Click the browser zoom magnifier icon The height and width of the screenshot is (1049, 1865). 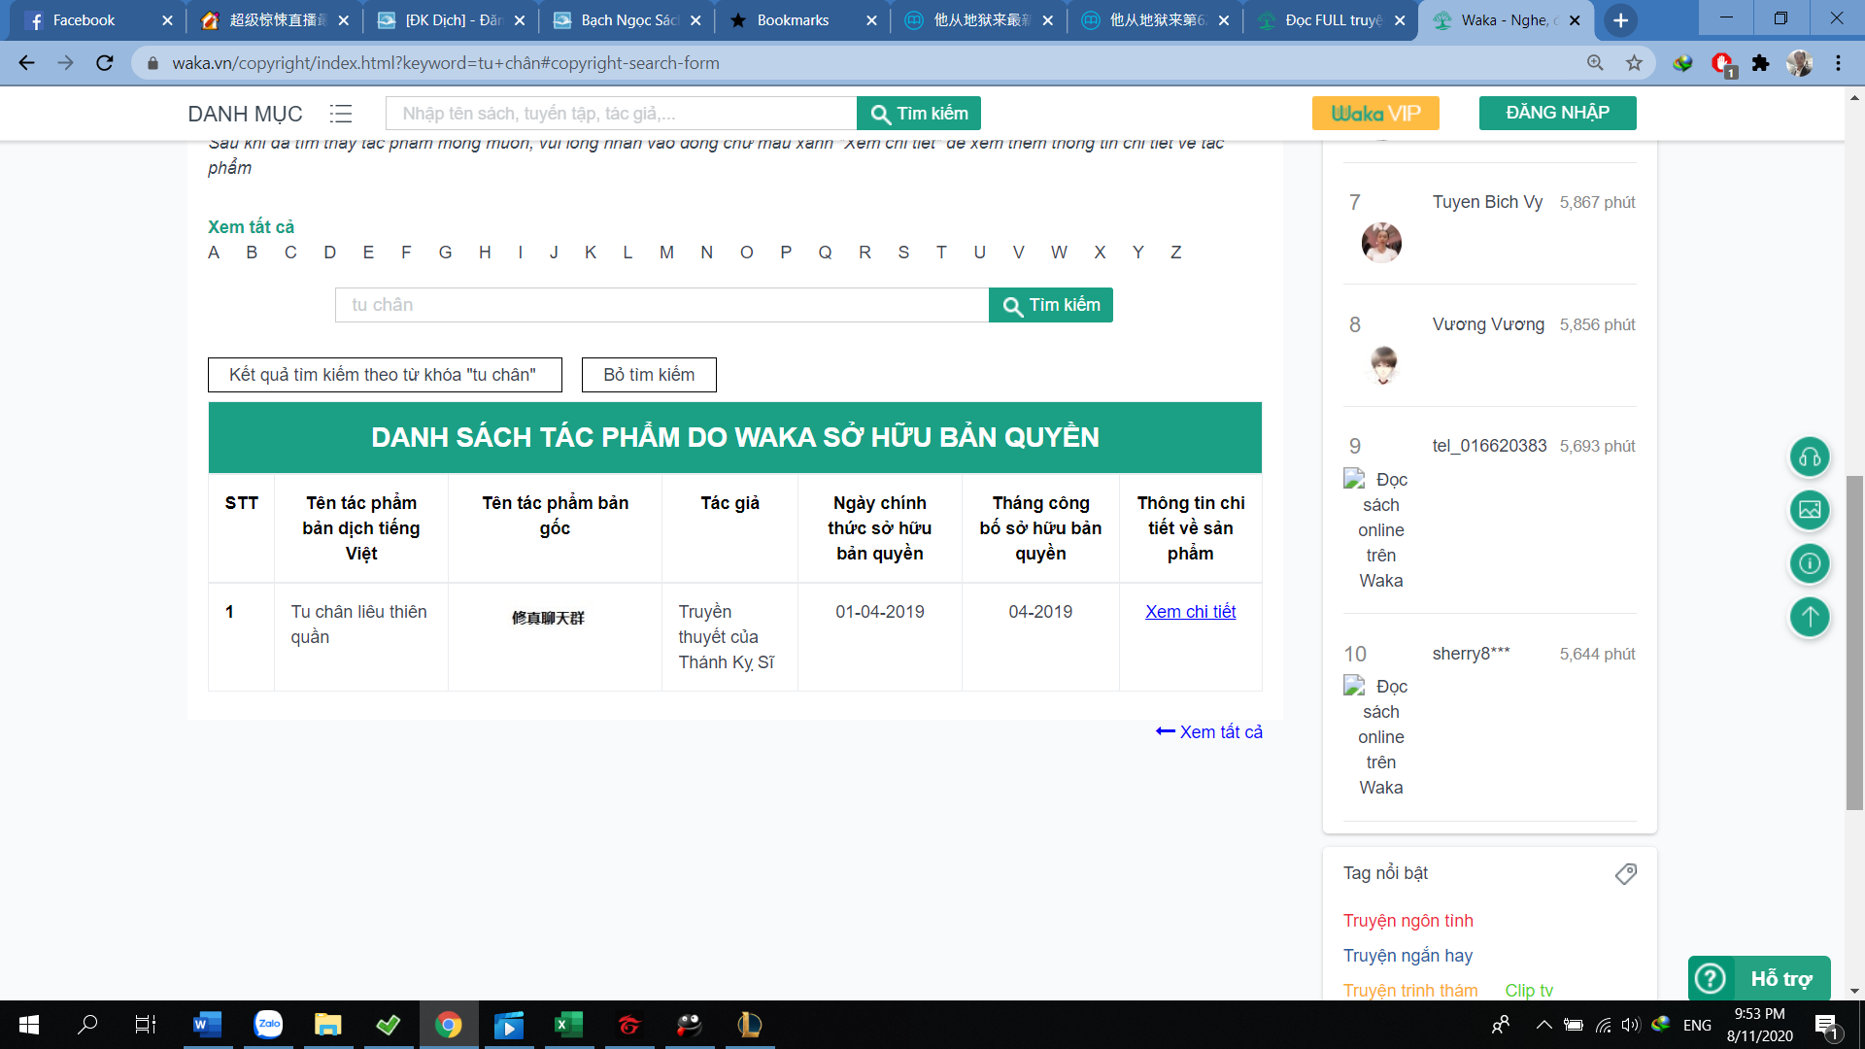(x=1595, y=63)
